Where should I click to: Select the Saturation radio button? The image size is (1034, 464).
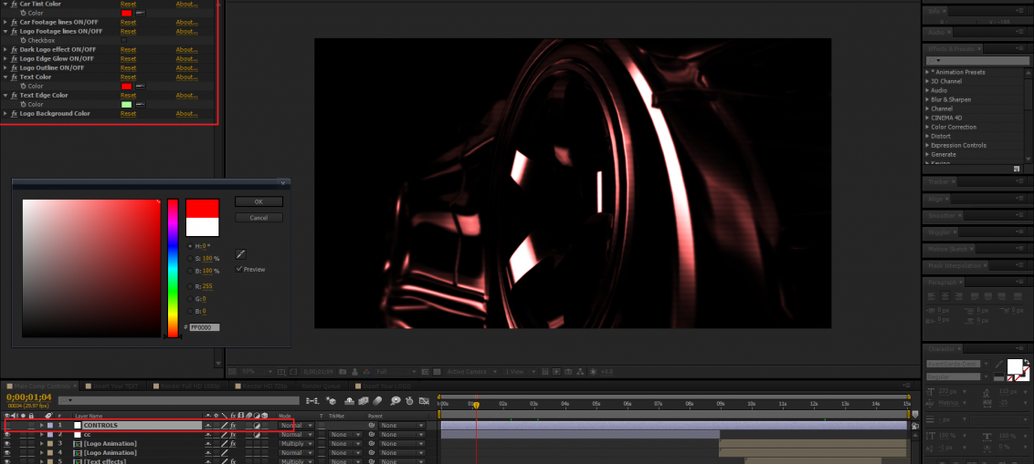pos(191,259)
